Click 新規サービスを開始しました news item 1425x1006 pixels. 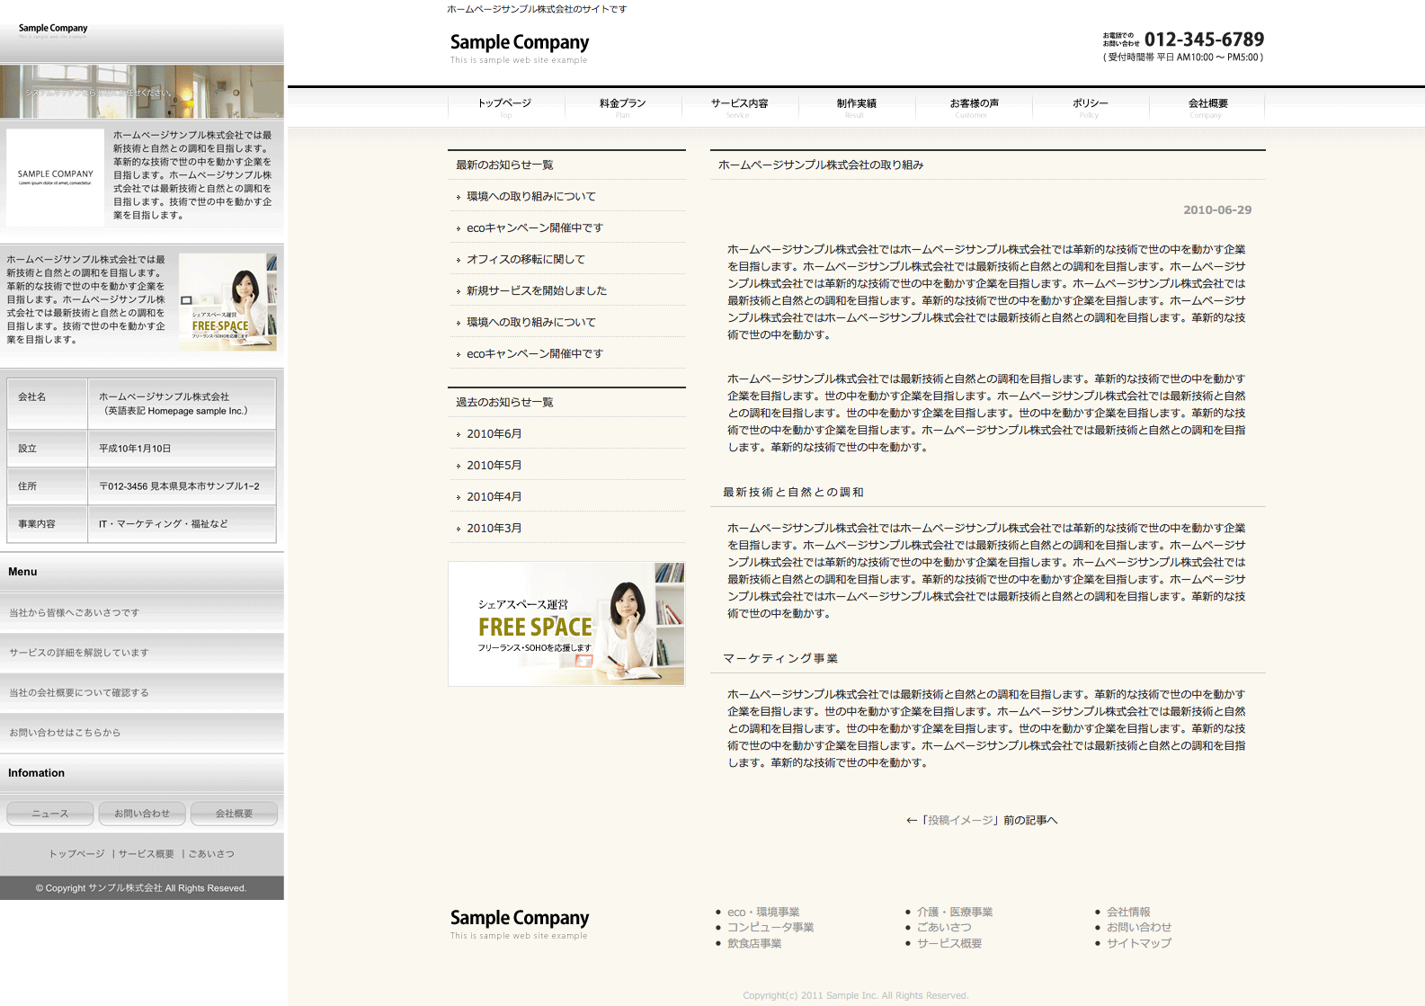536,290
